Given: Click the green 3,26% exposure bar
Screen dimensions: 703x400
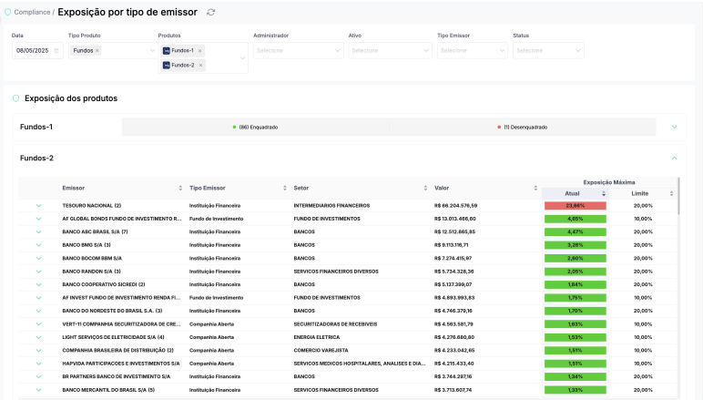Looking at the screenshot, I should tap(576, 245).
